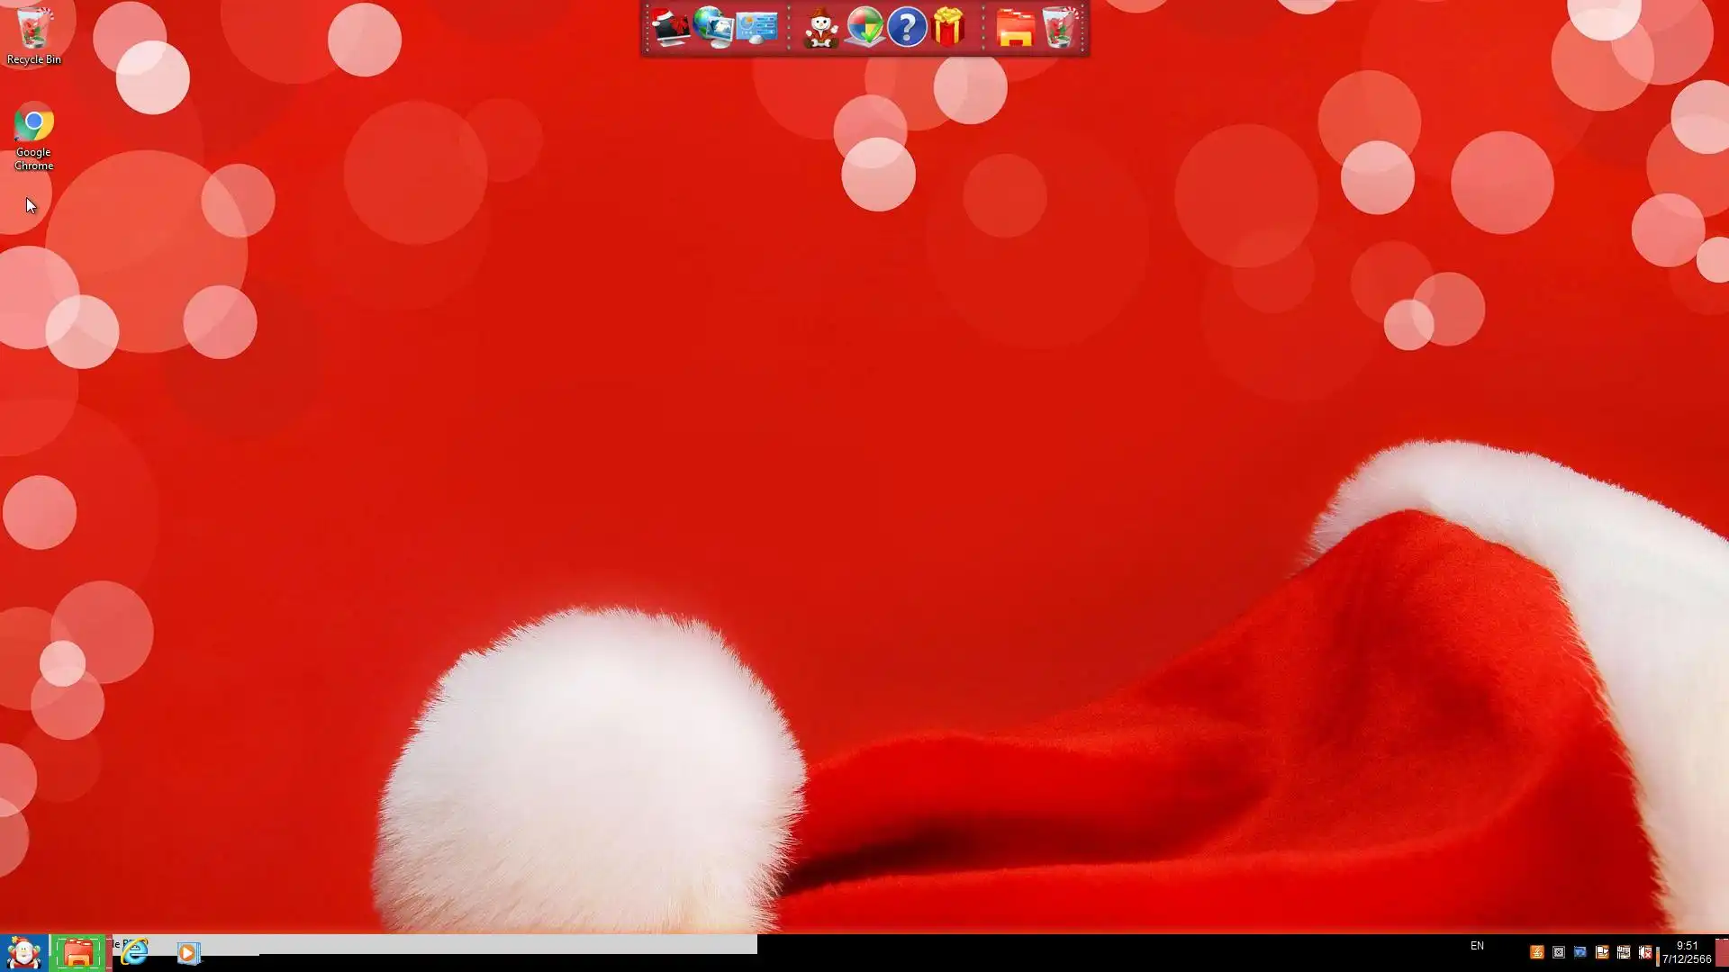Open the clock showing 9:51
Viewport: 1729px width, 972px height.
(1687, 952)
